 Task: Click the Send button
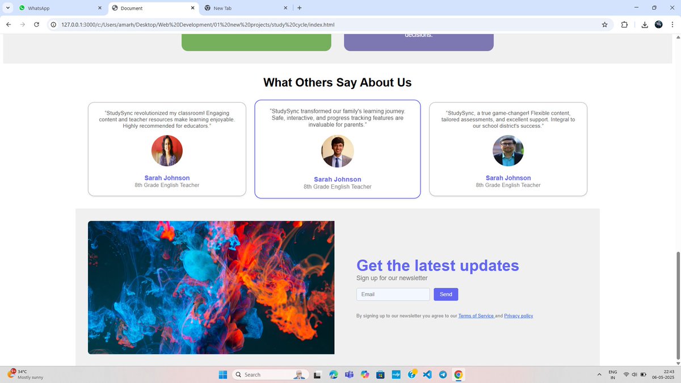446,294
